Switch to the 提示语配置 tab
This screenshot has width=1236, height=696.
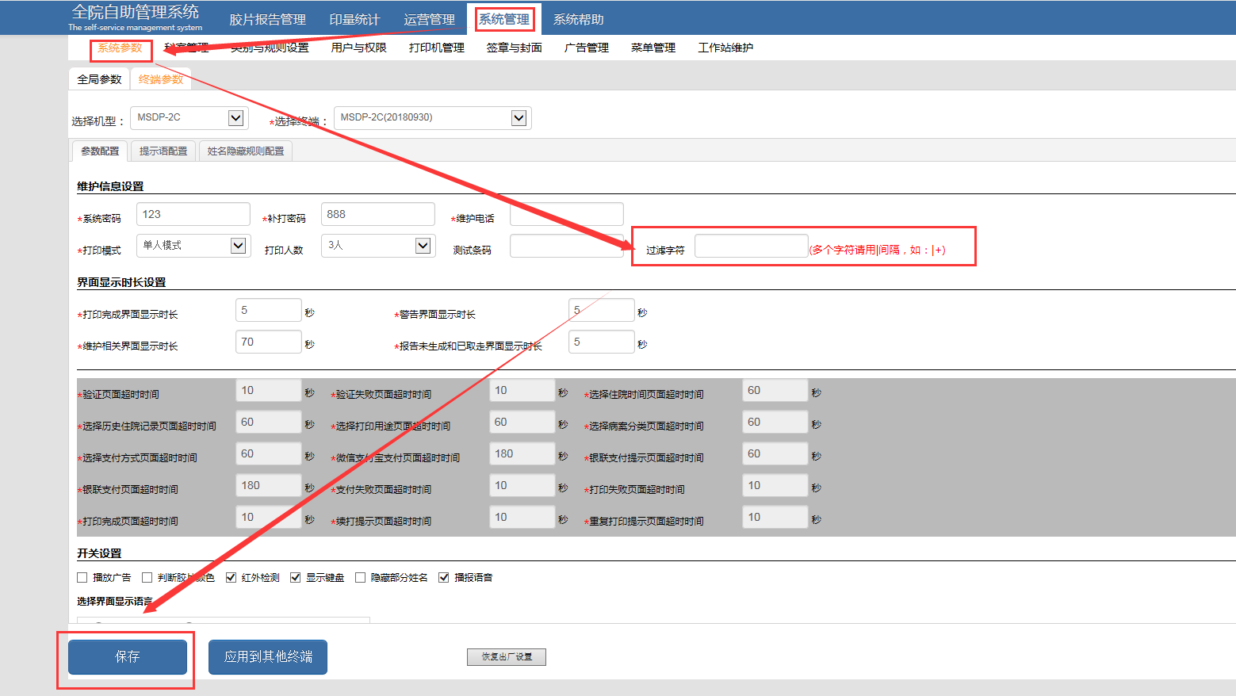click(x=163, y=151)
